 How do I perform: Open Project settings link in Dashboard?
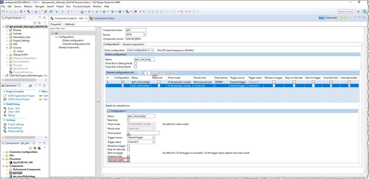pyautogui.click(x=16, y=124)
